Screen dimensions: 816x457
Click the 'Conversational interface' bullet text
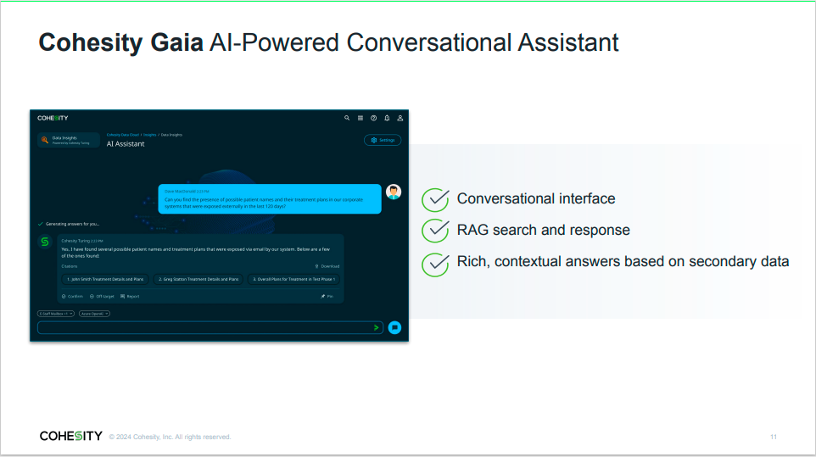pyautogui.click(x=536, y=198)
